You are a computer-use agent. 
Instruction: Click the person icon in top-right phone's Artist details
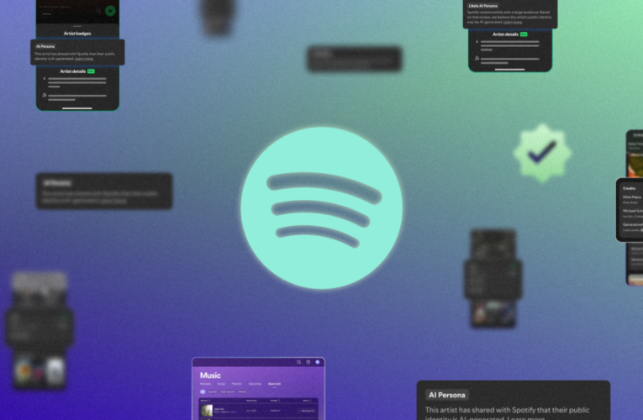pyautogui.click(x=477, y=58)
